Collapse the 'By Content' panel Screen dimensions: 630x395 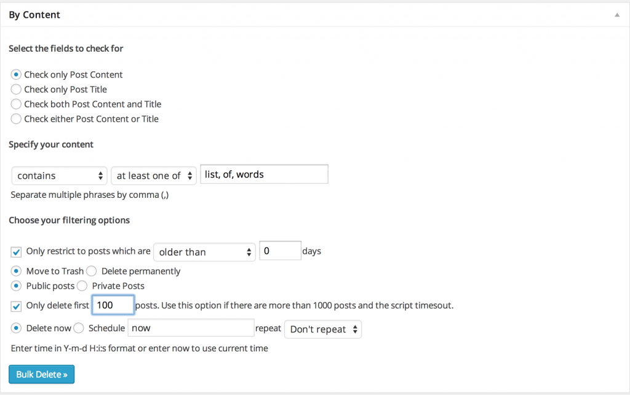616,14
